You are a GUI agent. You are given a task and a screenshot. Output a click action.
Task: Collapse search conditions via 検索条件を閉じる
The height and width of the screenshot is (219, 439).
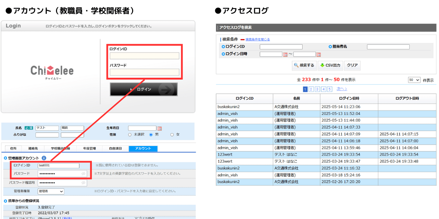[258, 39]
